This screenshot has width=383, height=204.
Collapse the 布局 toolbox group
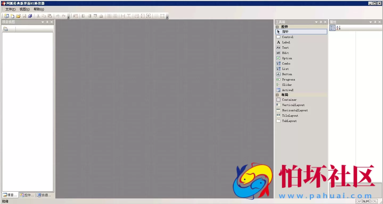[x=277, y=95]
